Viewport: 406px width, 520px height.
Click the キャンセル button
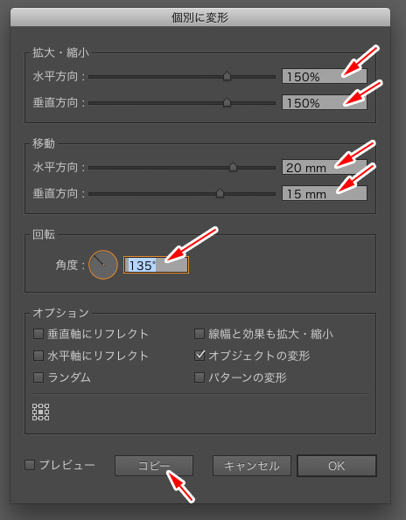tap(252, 466)
